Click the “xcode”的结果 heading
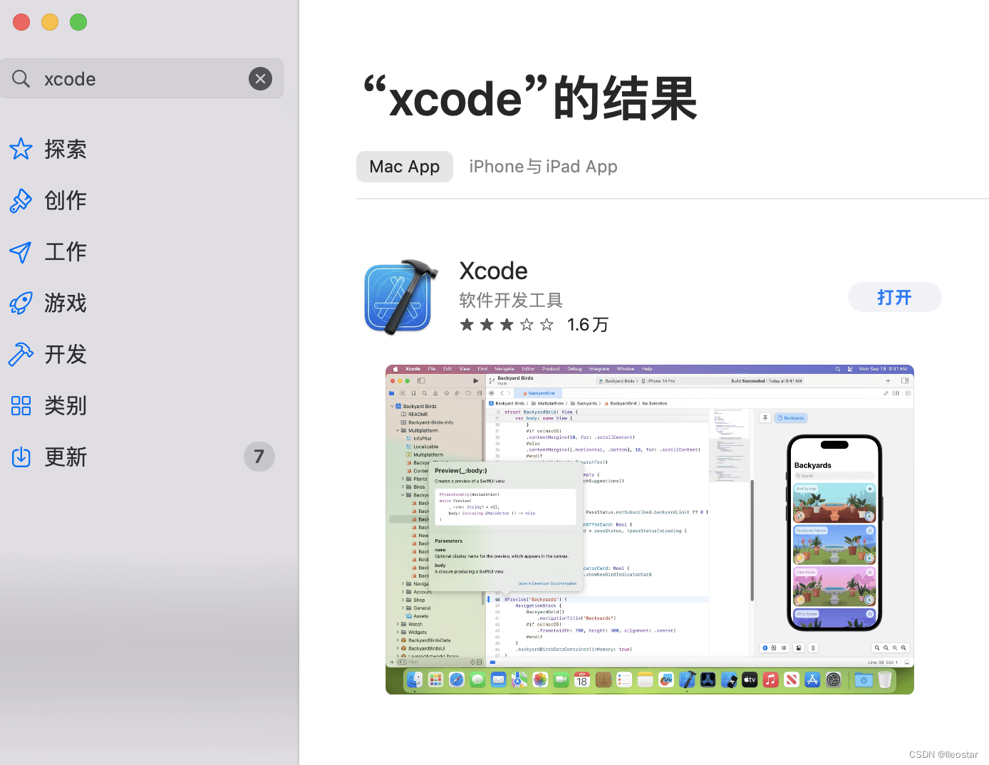 [x=530, y=98]
